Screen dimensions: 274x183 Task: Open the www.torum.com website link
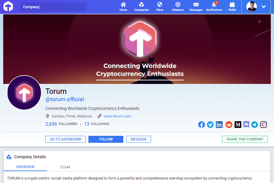tap(118, 116)
